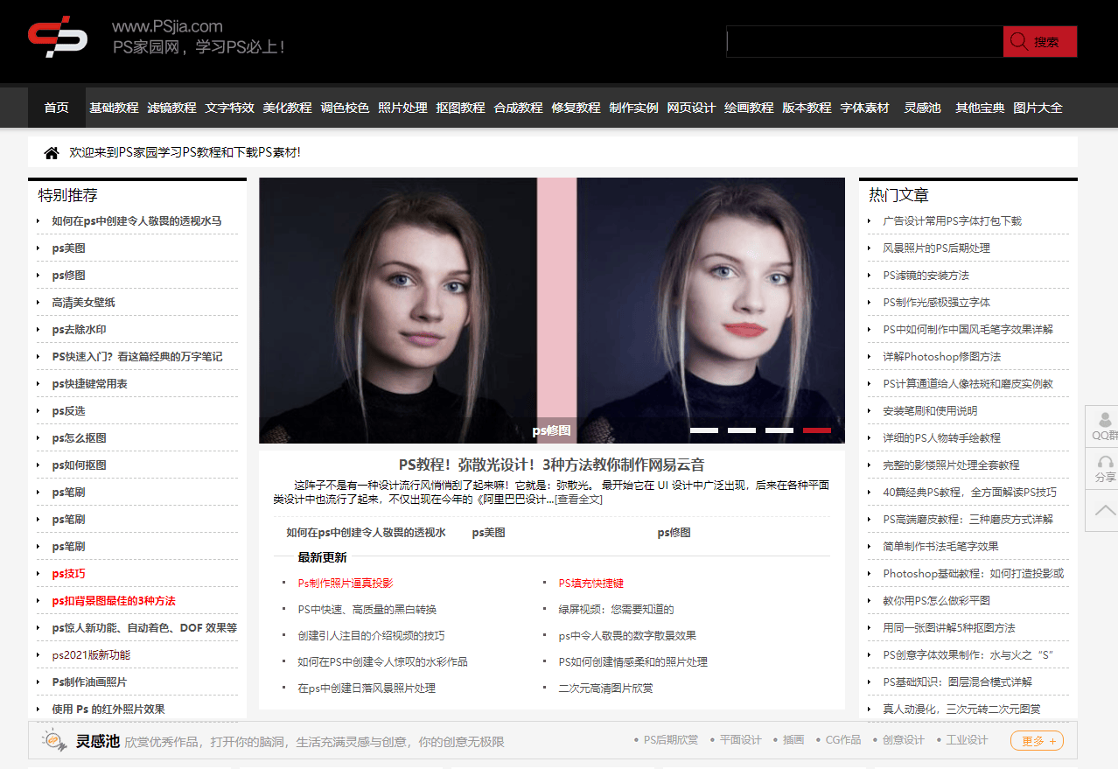Image resolution: width=1118 pixels, height=769 pixels.
Task: Select the second carousel indicator dot
Action: pos(743,430)
